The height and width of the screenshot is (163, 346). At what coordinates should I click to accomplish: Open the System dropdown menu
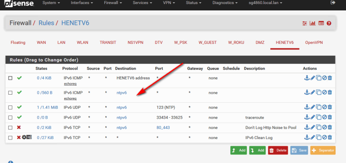51,3
